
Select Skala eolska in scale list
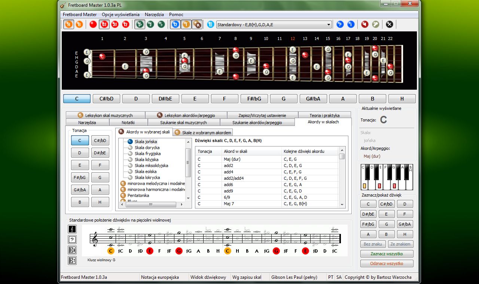142,172
